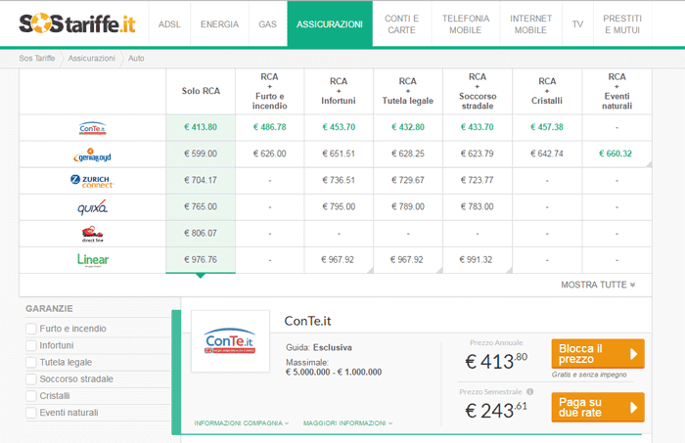Open the TV tab
The height and width of the screenshot is (443, 685).
[x=578, y=24]
